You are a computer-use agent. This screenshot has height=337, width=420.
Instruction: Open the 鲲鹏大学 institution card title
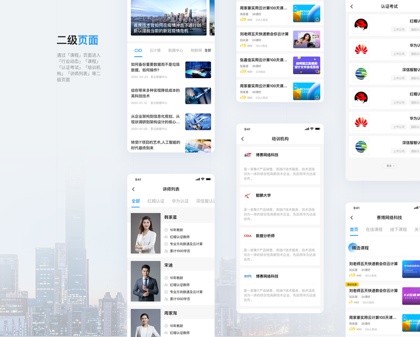[263, 195]
